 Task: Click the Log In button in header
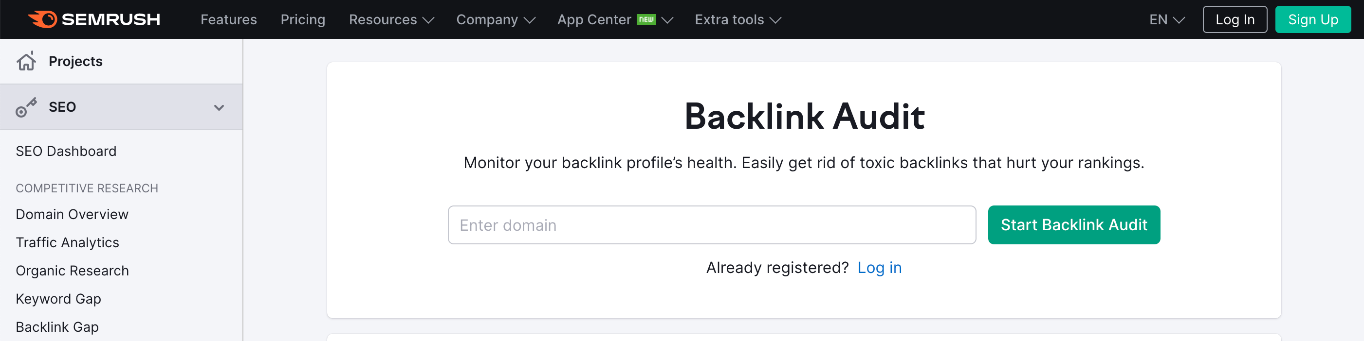[1235, 19]
